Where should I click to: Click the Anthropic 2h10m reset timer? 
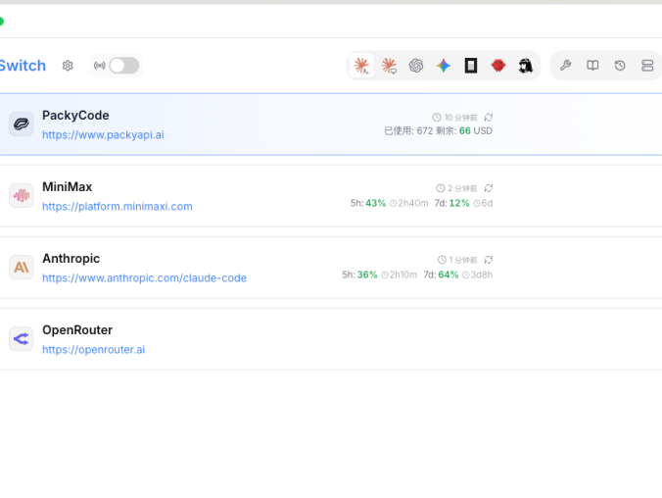pyautogui.click(x=400, y=274)
